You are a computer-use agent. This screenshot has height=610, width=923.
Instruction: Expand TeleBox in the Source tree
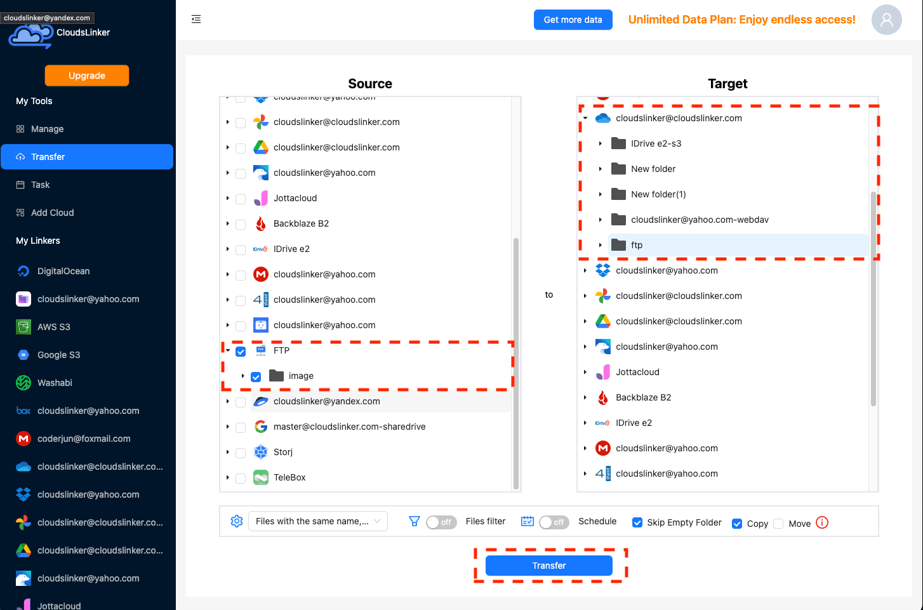(x=228, y=477)
